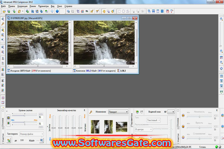Adjust the lower compression level slider
Image resolution: width=224 pixels, height=149 pixels.
pos(25,123)
